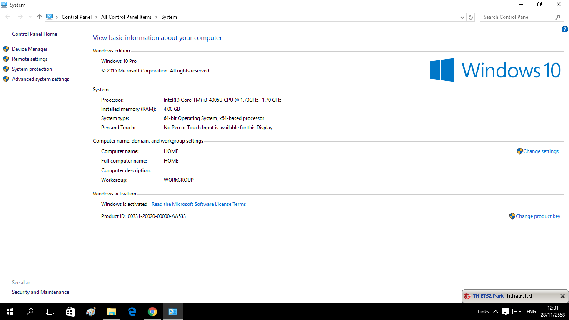This screenshot has height=320, width=569.
Task: Open Device Manager
Action: pos(30,49)
